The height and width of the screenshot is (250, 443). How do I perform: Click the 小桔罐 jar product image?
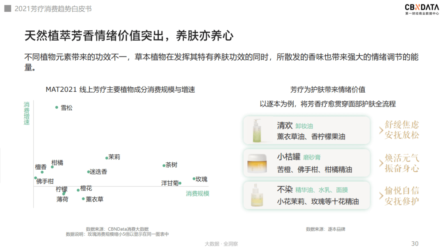point(258,163)
